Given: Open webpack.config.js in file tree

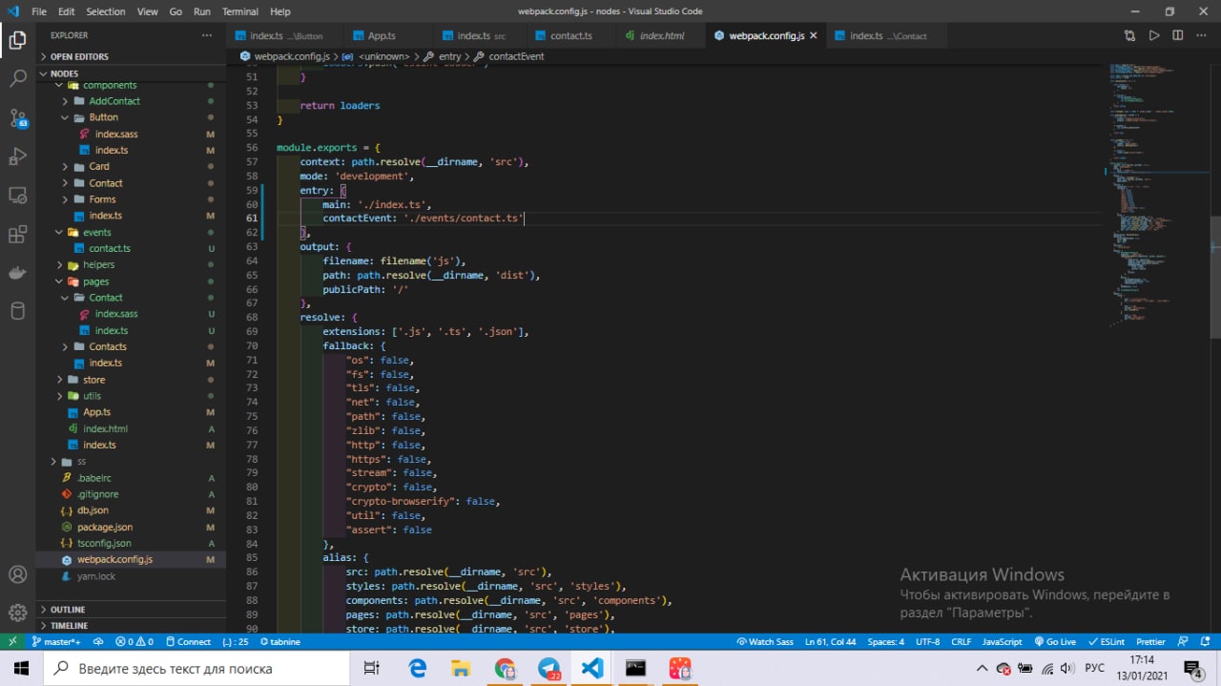Looking at the screenshot, I should click(114, 559).
